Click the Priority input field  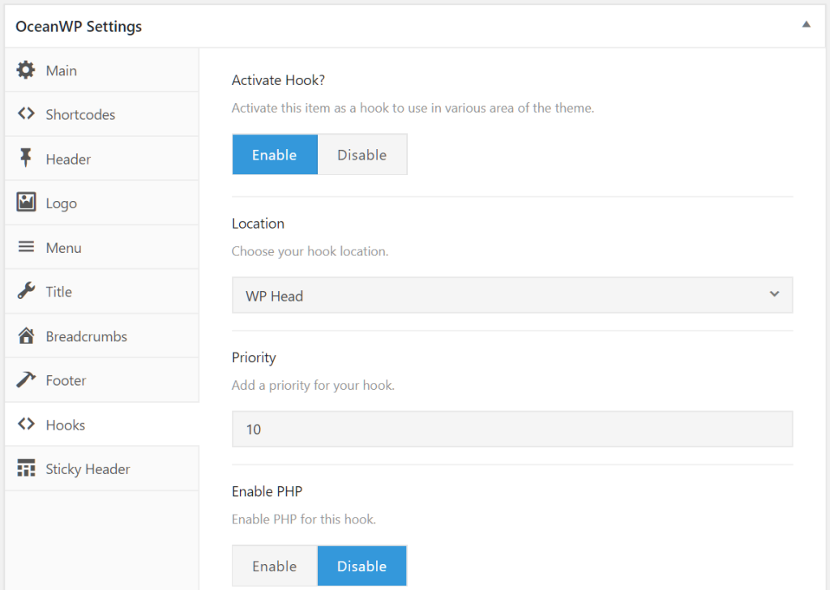tap(511, 429)
